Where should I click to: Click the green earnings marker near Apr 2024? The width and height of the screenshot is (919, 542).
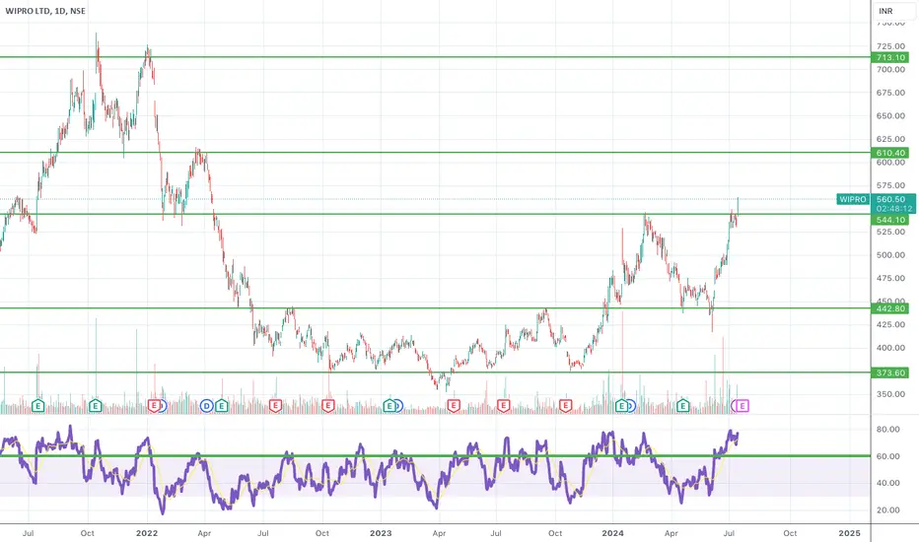point(682,405)
